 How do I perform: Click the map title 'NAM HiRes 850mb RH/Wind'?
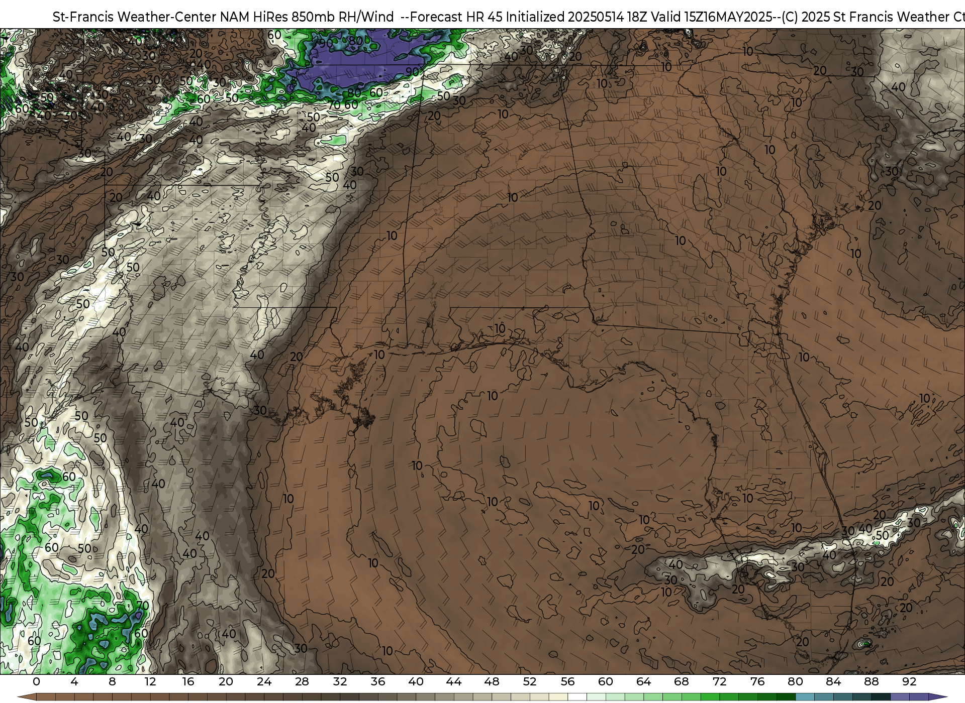(307, 17)
